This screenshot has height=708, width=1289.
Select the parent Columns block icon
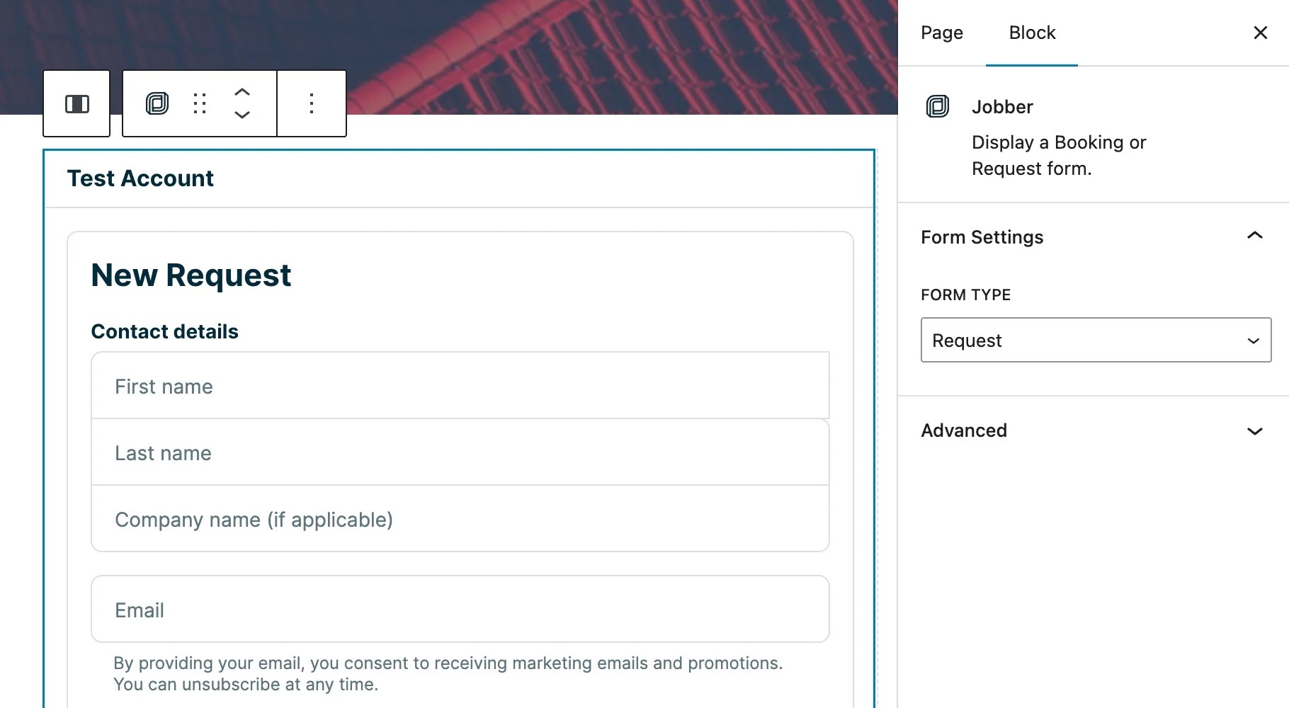(x=76, y=104)
